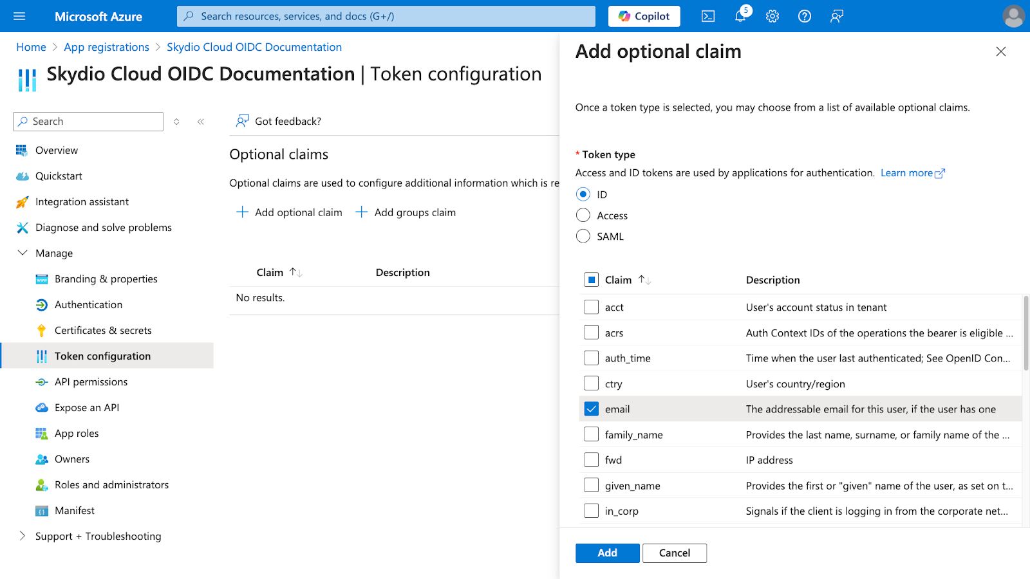This screenshot has height=579, width=1030.
Task: Click the Authentication icon
Action: point(42,305)
